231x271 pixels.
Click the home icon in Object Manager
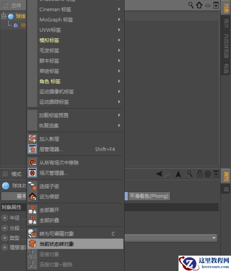point(199,5)
